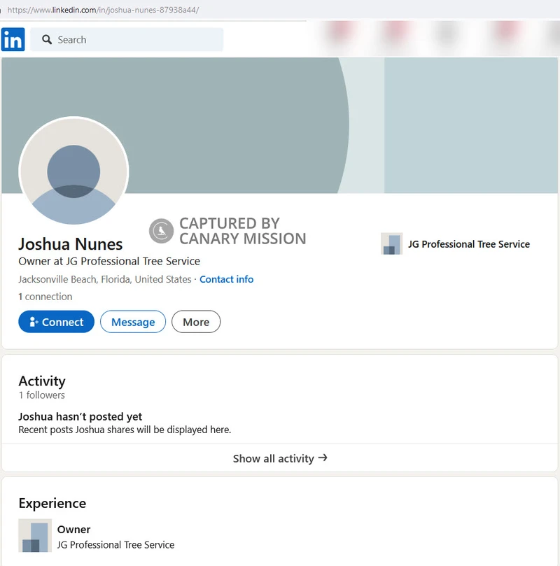This screenshot has height=566, width=560.
Task: Click the magnifier icon in search bar
Action: pyautogui.click(x=47, y=39)
